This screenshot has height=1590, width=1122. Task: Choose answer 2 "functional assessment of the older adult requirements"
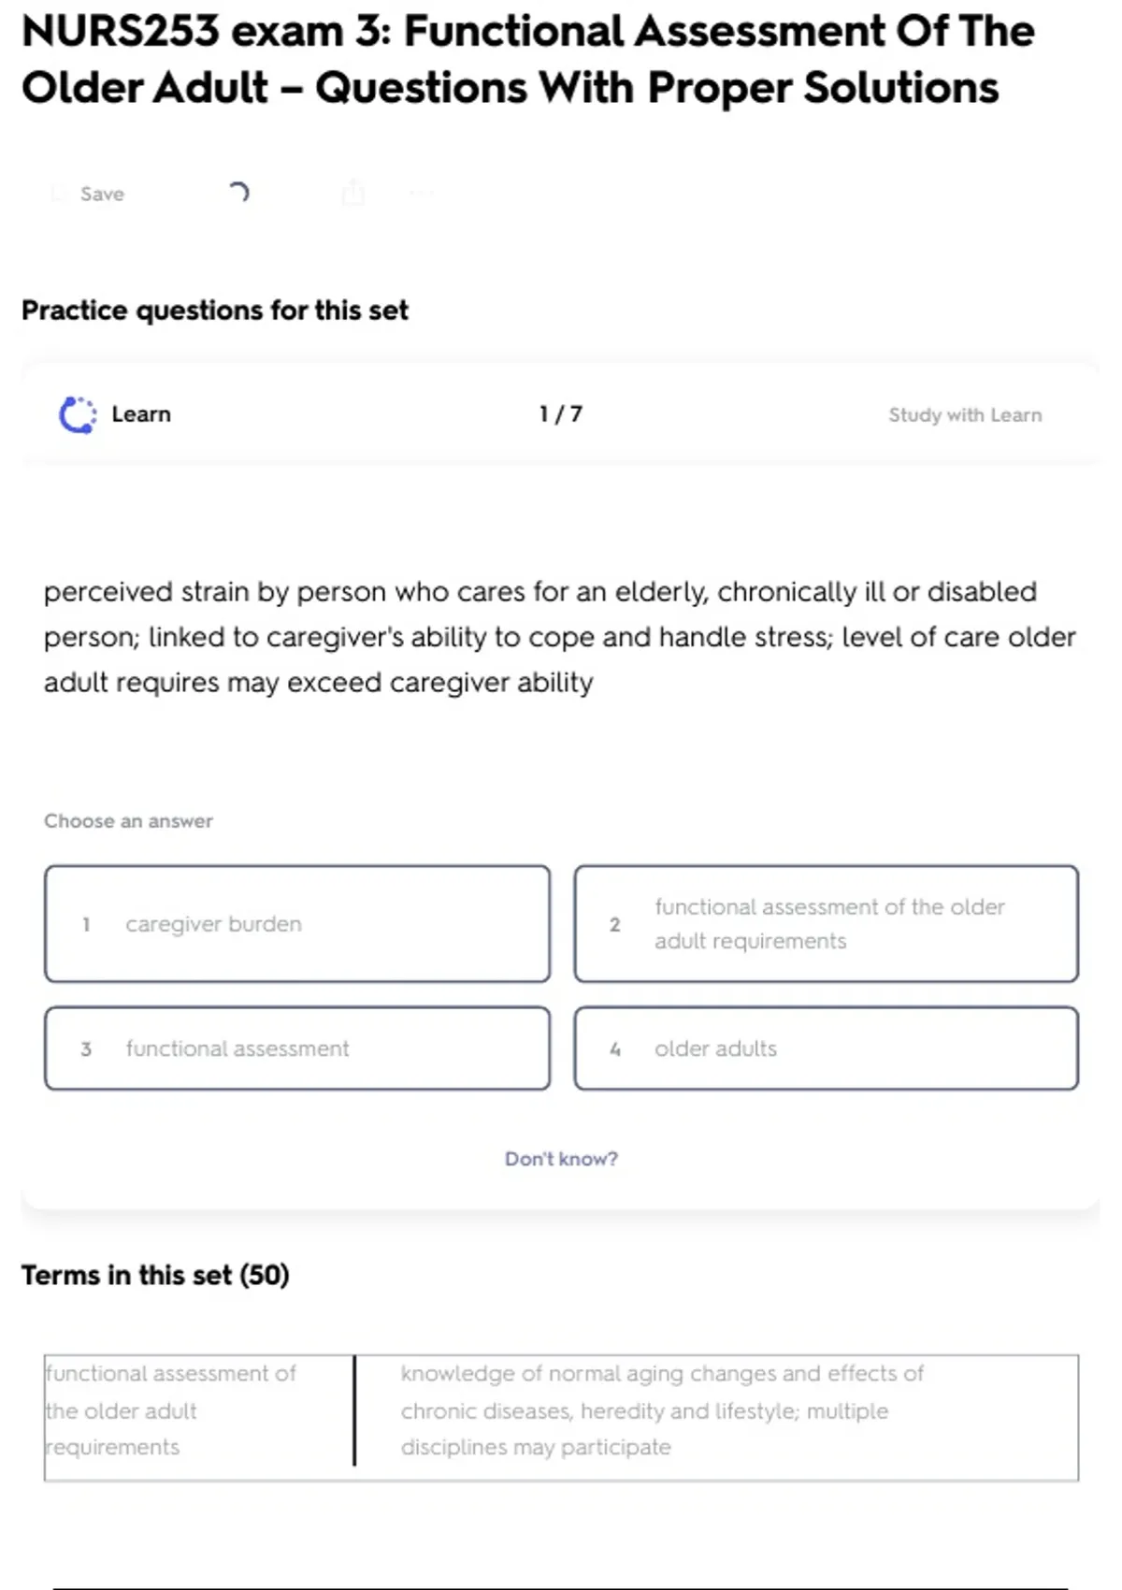[827, 924]
